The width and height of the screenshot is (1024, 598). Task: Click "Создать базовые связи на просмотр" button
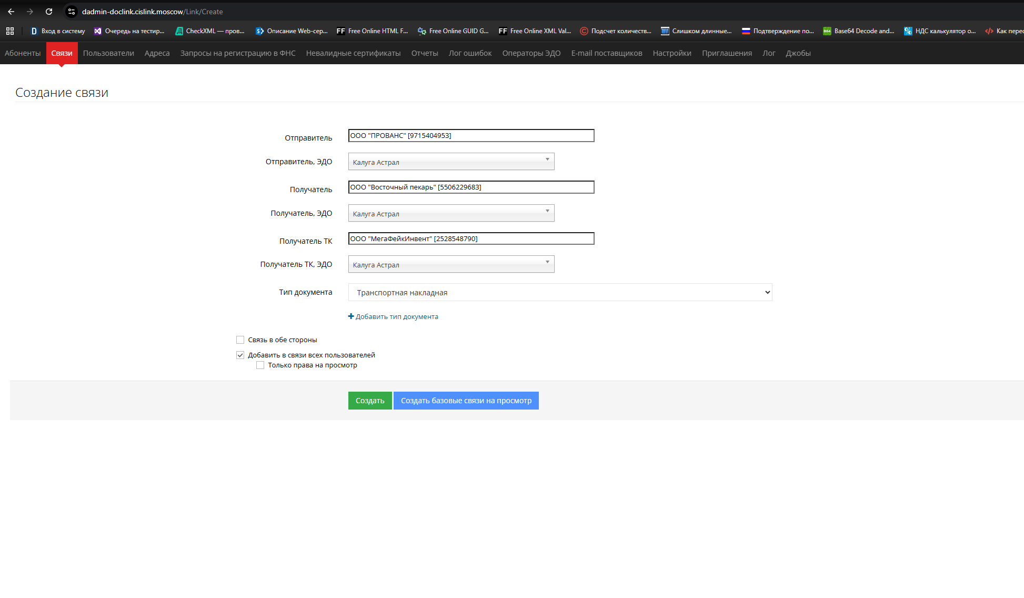point(466,401)
